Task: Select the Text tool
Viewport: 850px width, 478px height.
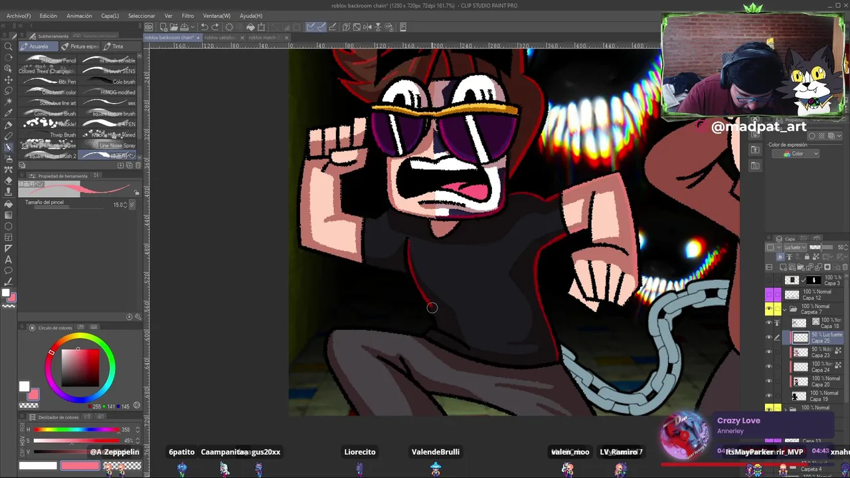Action: (x=9, y=260)
